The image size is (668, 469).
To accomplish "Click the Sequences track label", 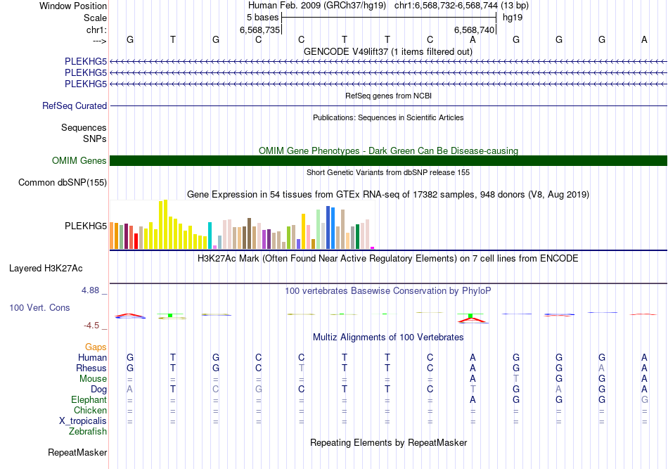I will coord(84,127).
